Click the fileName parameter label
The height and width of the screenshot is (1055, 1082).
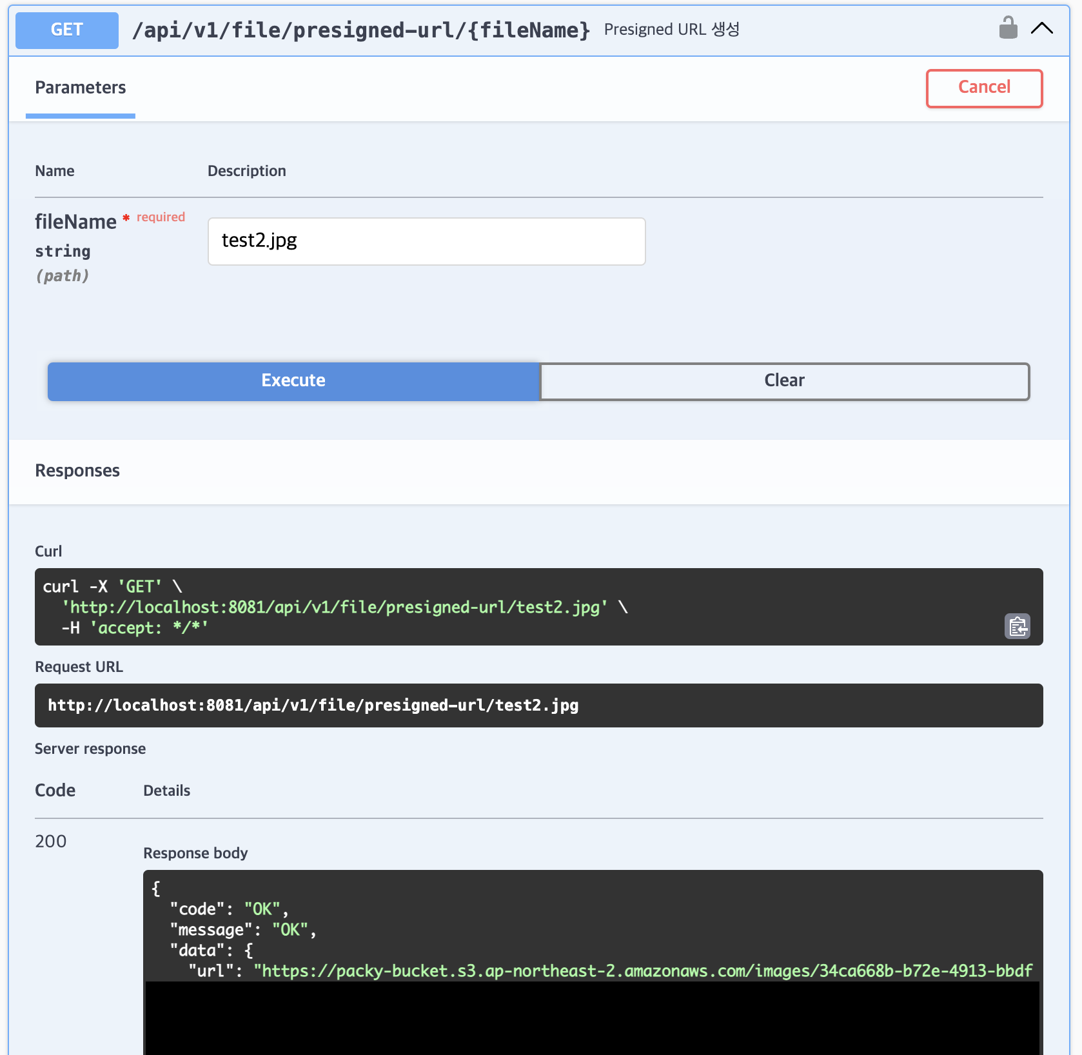[75, 222]
